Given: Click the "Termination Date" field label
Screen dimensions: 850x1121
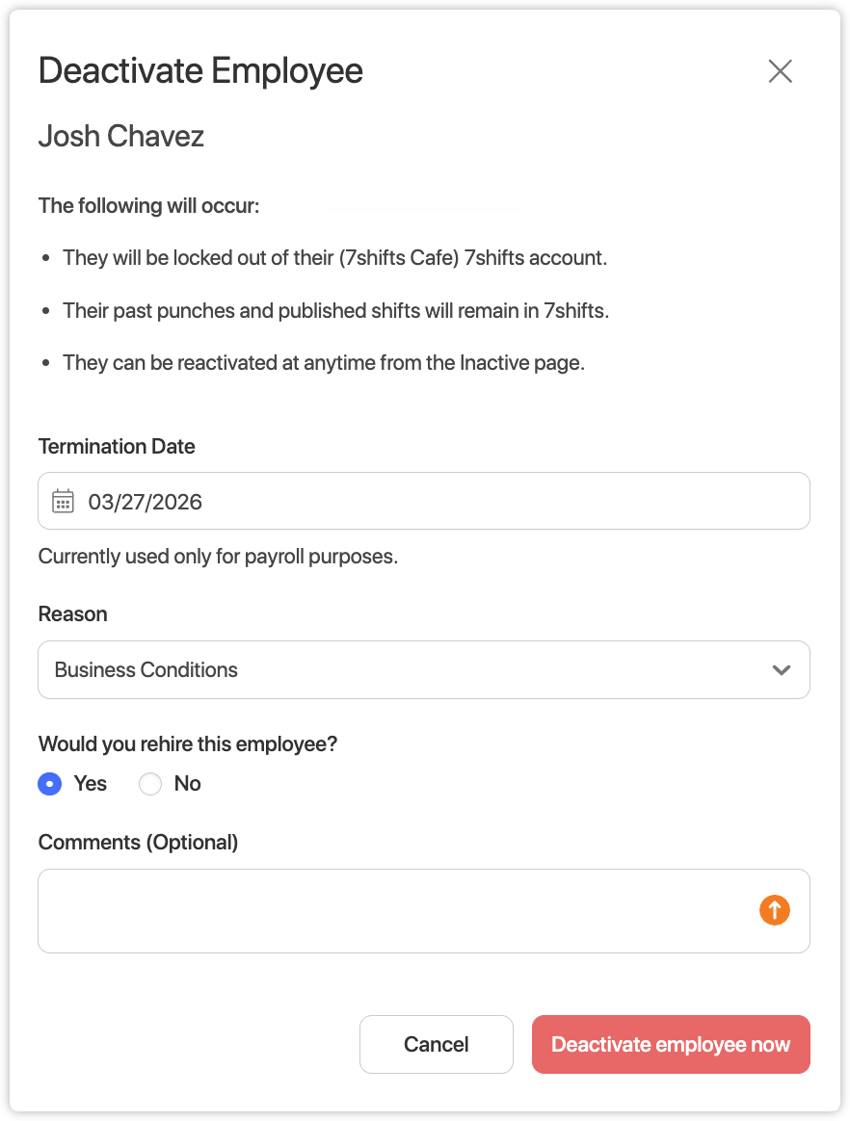Looking at the screenshot, I should click(117, 447).
